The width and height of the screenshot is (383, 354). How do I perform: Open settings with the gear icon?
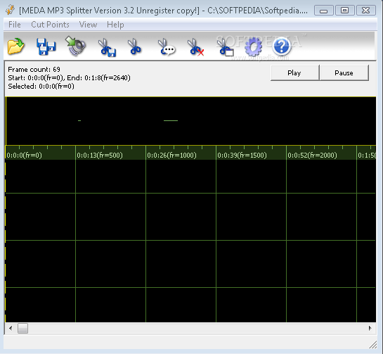pos(253,46)
